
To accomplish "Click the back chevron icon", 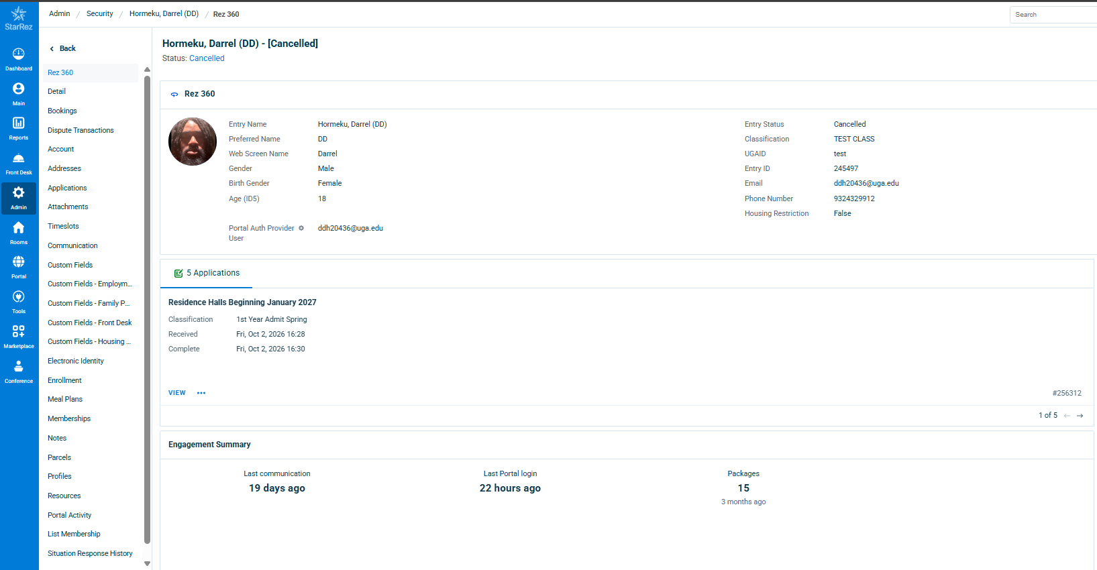I will coord(52,48).
